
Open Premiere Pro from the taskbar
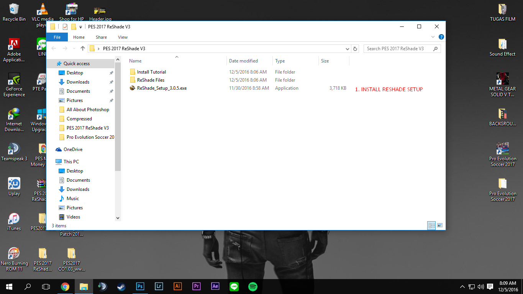click(x=196, y=286)
